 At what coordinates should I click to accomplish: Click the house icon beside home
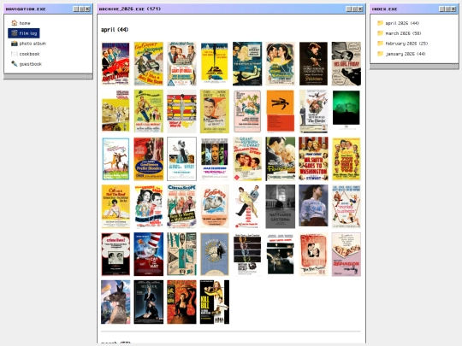point(15,23)
